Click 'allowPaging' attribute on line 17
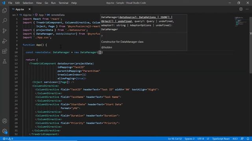 pos(66,78)
